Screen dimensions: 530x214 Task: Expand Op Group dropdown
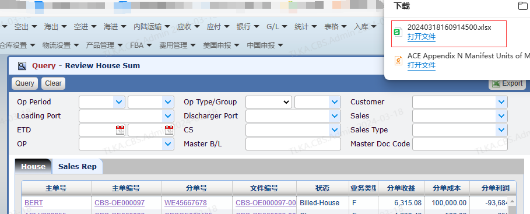tap(335, 102)
